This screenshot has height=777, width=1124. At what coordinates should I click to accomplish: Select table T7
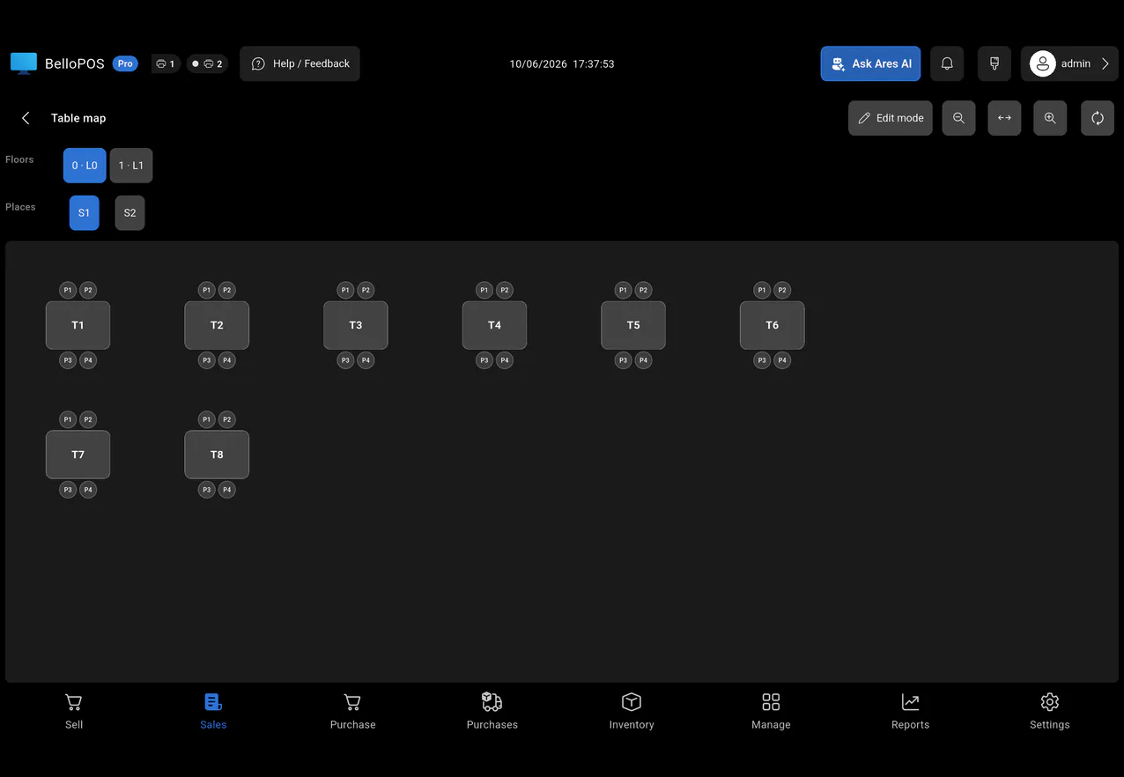coord(78,455)
